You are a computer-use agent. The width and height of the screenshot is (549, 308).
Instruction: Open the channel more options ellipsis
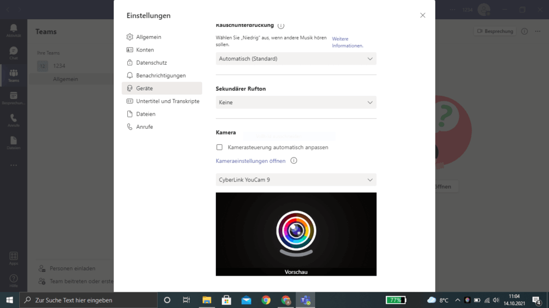click(x=538, y=31)
